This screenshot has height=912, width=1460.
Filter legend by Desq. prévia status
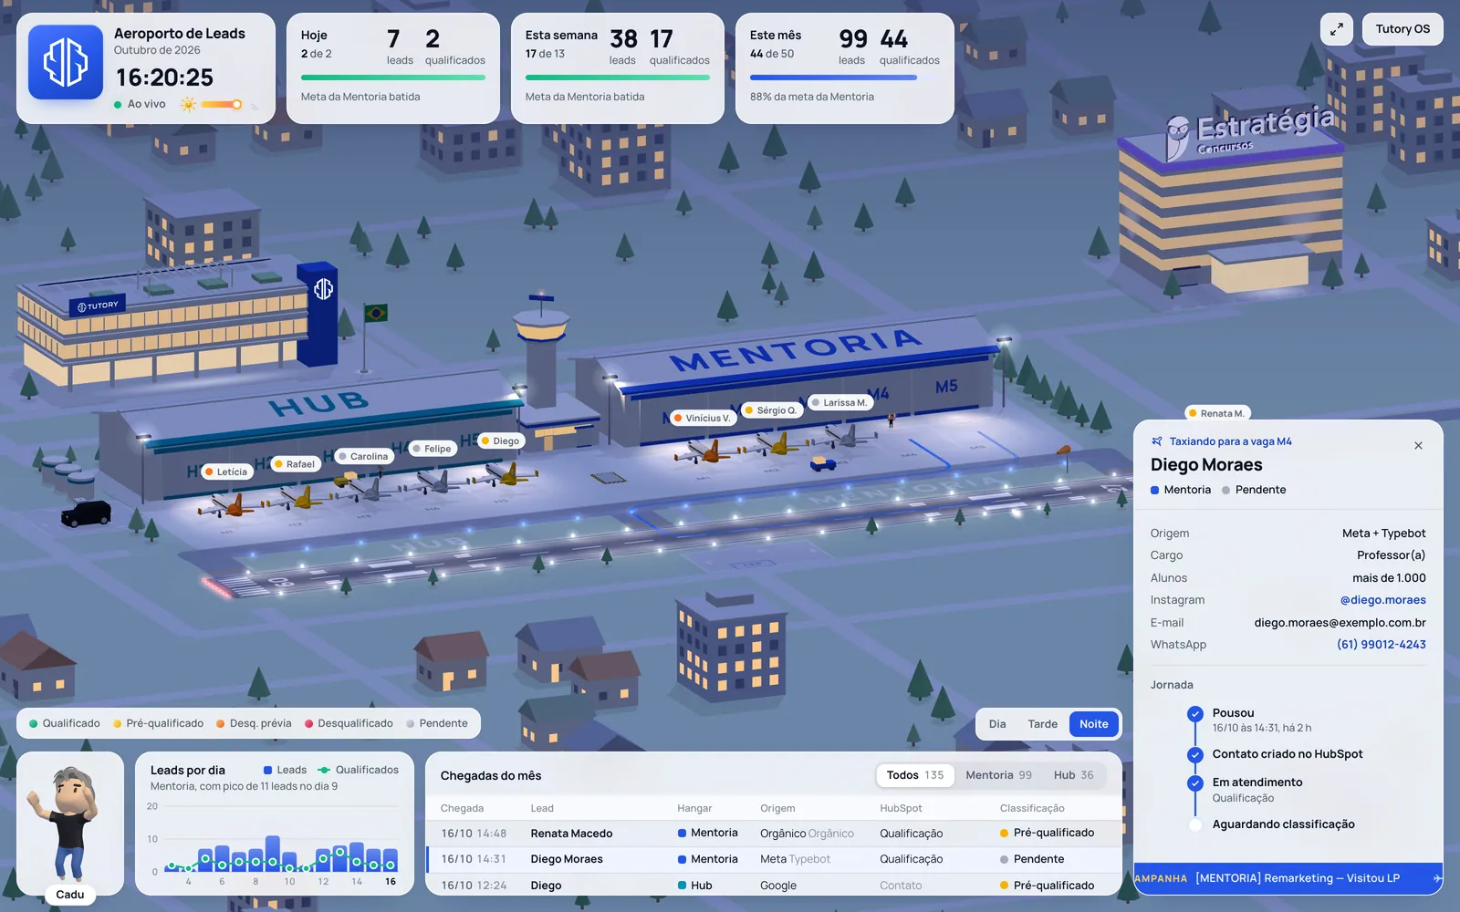pyautogui.click(x=255, y=723)
